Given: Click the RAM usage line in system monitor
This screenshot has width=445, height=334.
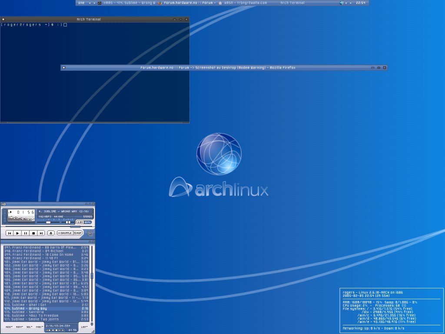Looking at the screenshot, I should pyautogui.click(x=380, y=302).
